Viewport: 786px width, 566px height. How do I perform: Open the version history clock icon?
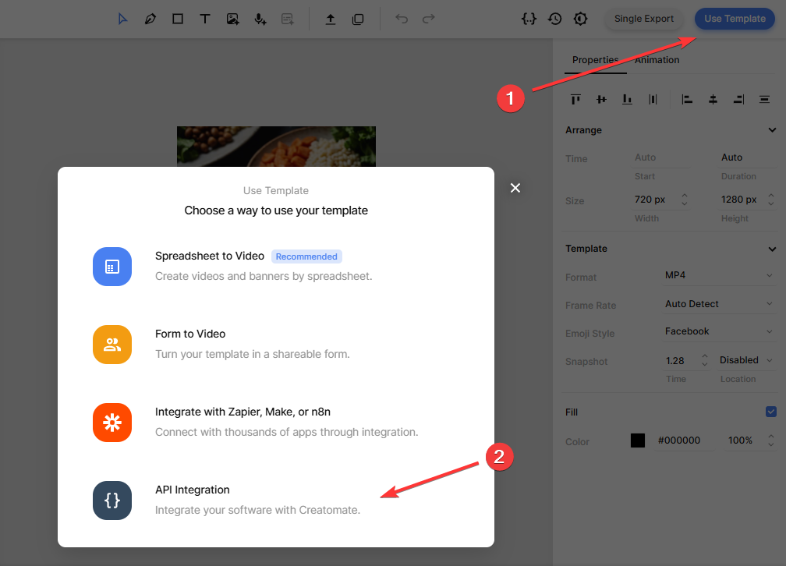[x=554, y=19]
